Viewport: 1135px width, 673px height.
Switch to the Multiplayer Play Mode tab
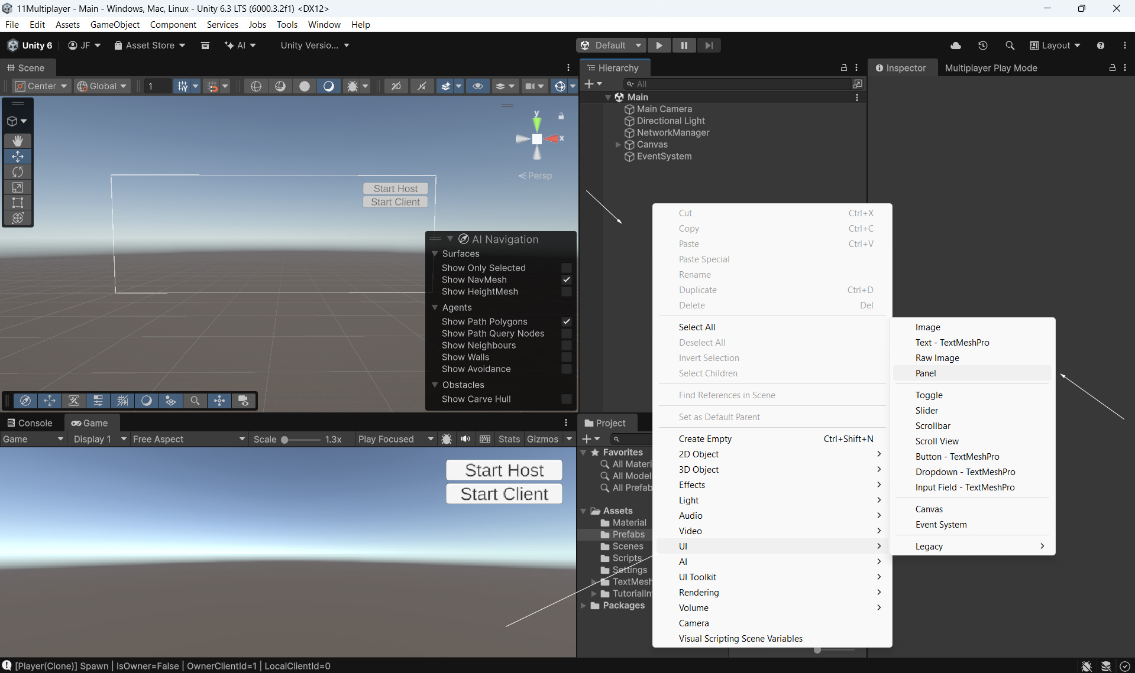991,68
